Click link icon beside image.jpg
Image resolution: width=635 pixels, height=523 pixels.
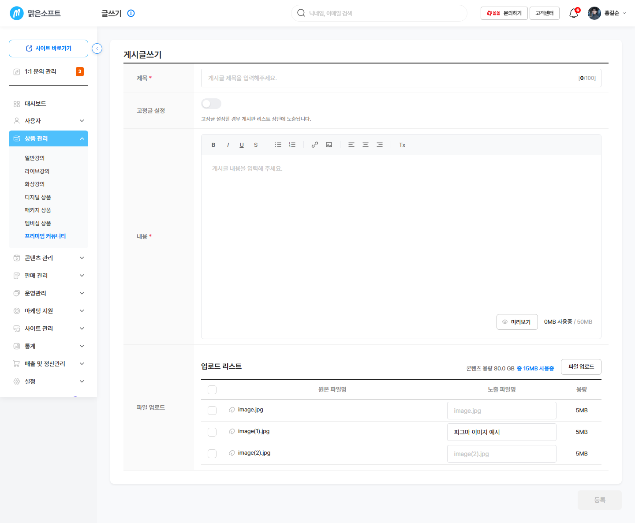(x=232, y=410)
